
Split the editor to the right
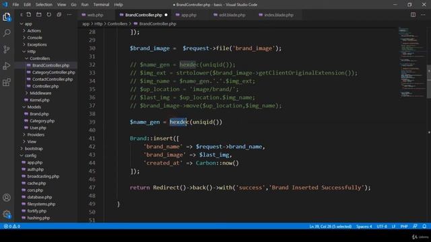pyautogui.click(x=413, y=15)
